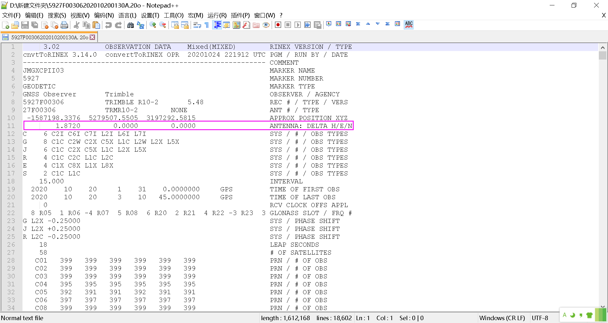
Task: Open Find with the binoculars icon
Action: 130,25
